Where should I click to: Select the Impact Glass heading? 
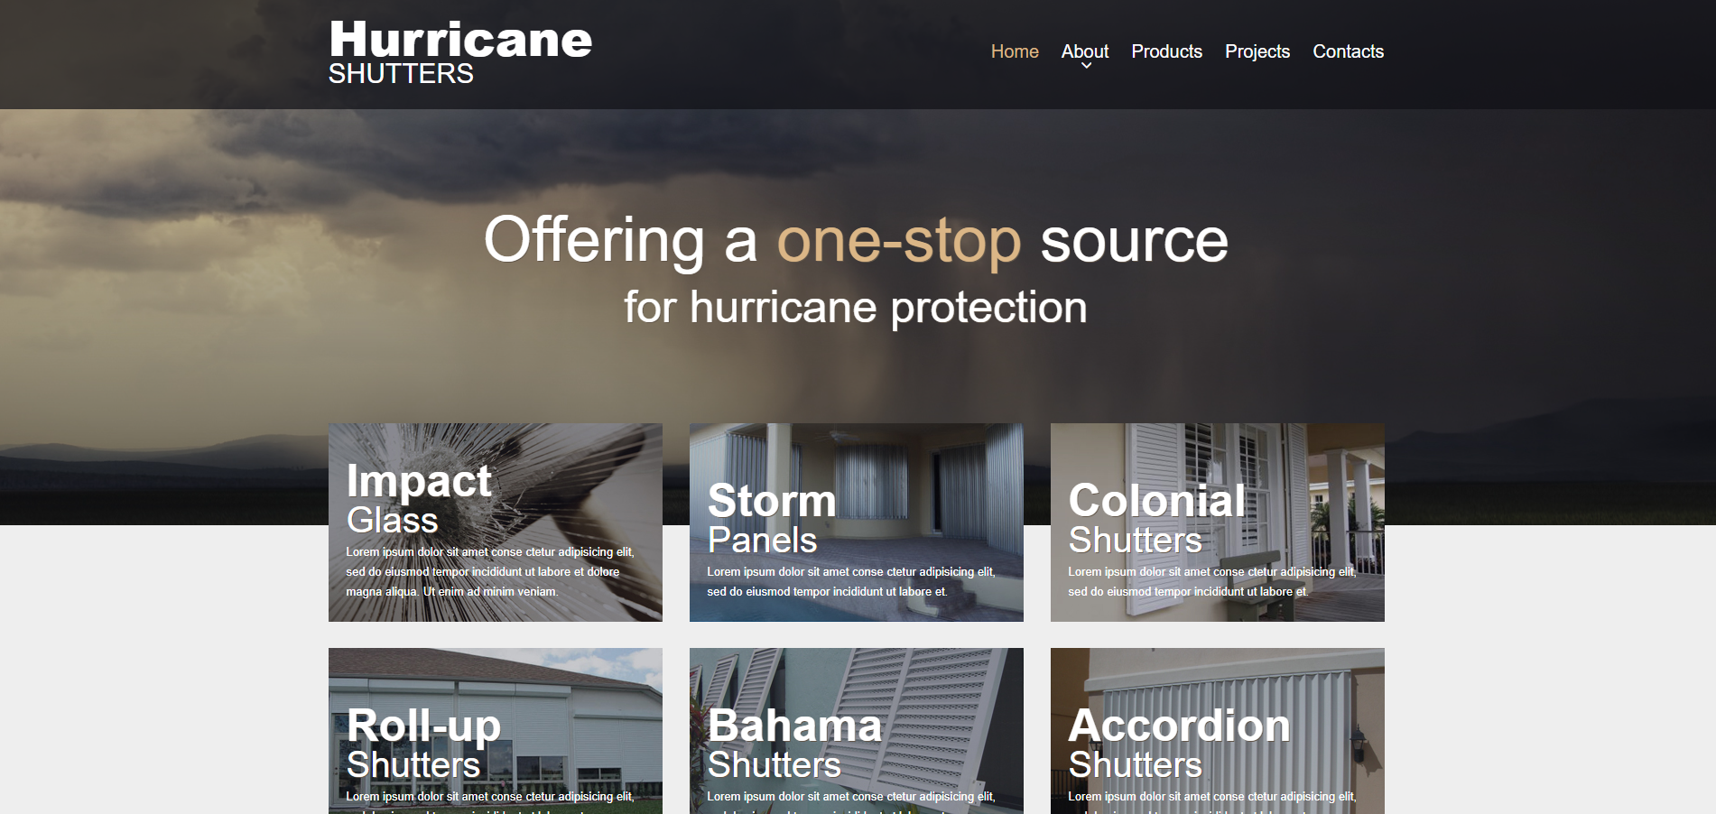pyautogui.click(x=419, y=499)
